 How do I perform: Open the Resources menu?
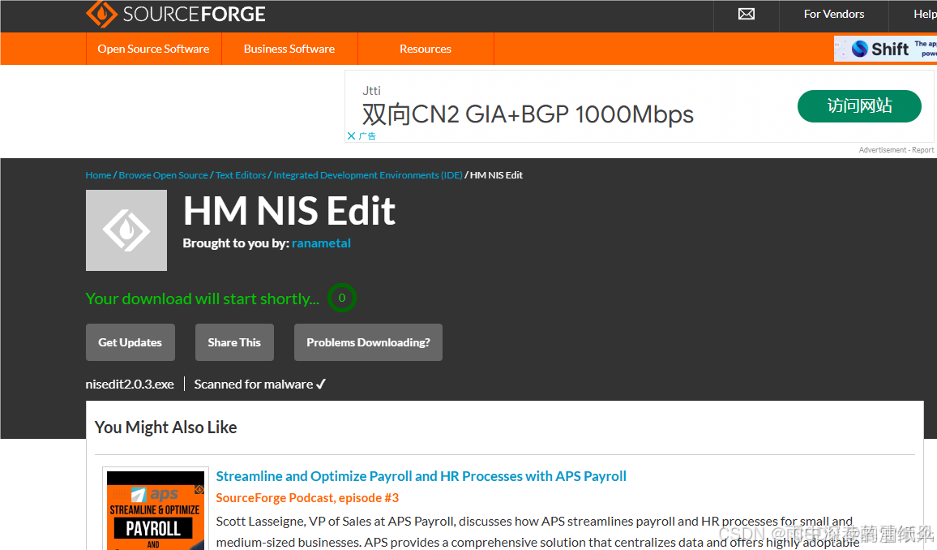426,49
